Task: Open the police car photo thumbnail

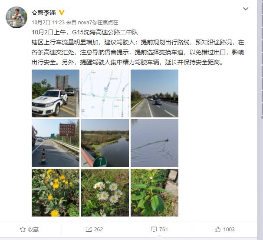Action: [56, 93]
